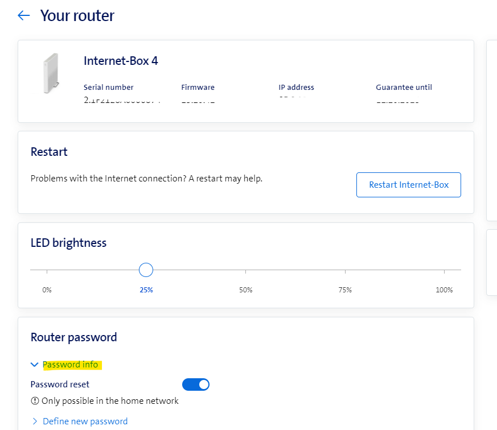Click the highlighted Password info text
497x430 pixels.
click(x=71, y=365)
